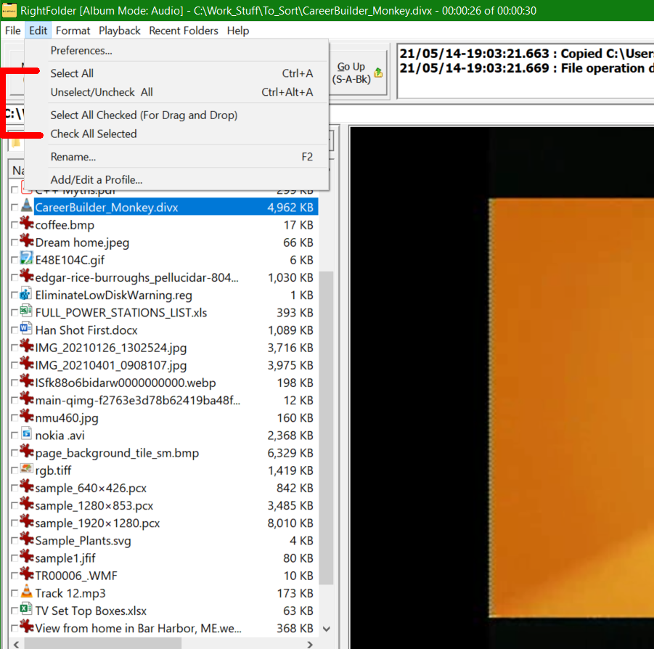This screenshot has height=649, width=654.
Task: Check the box for TV Set Top Boxes.xlsx
Action: pos(15,611)
